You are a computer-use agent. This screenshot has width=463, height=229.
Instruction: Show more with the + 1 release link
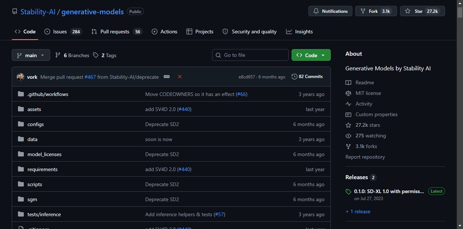point(358,211)
